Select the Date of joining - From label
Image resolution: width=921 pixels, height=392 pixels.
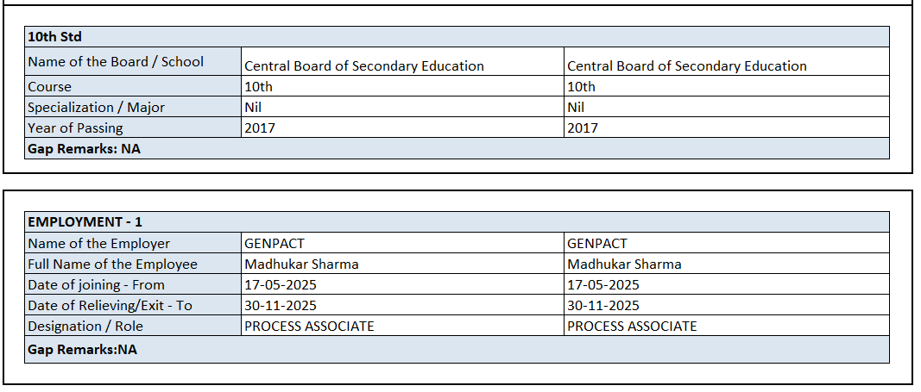96,285
